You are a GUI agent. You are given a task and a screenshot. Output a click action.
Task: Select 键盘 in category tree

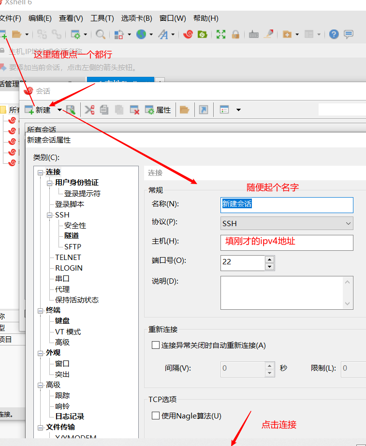pos(62,321)
